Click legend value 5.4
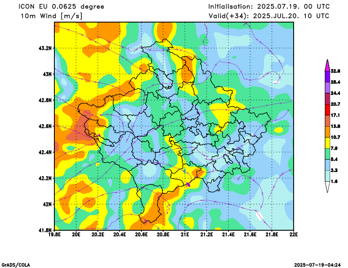 click(x=334, y=160)
